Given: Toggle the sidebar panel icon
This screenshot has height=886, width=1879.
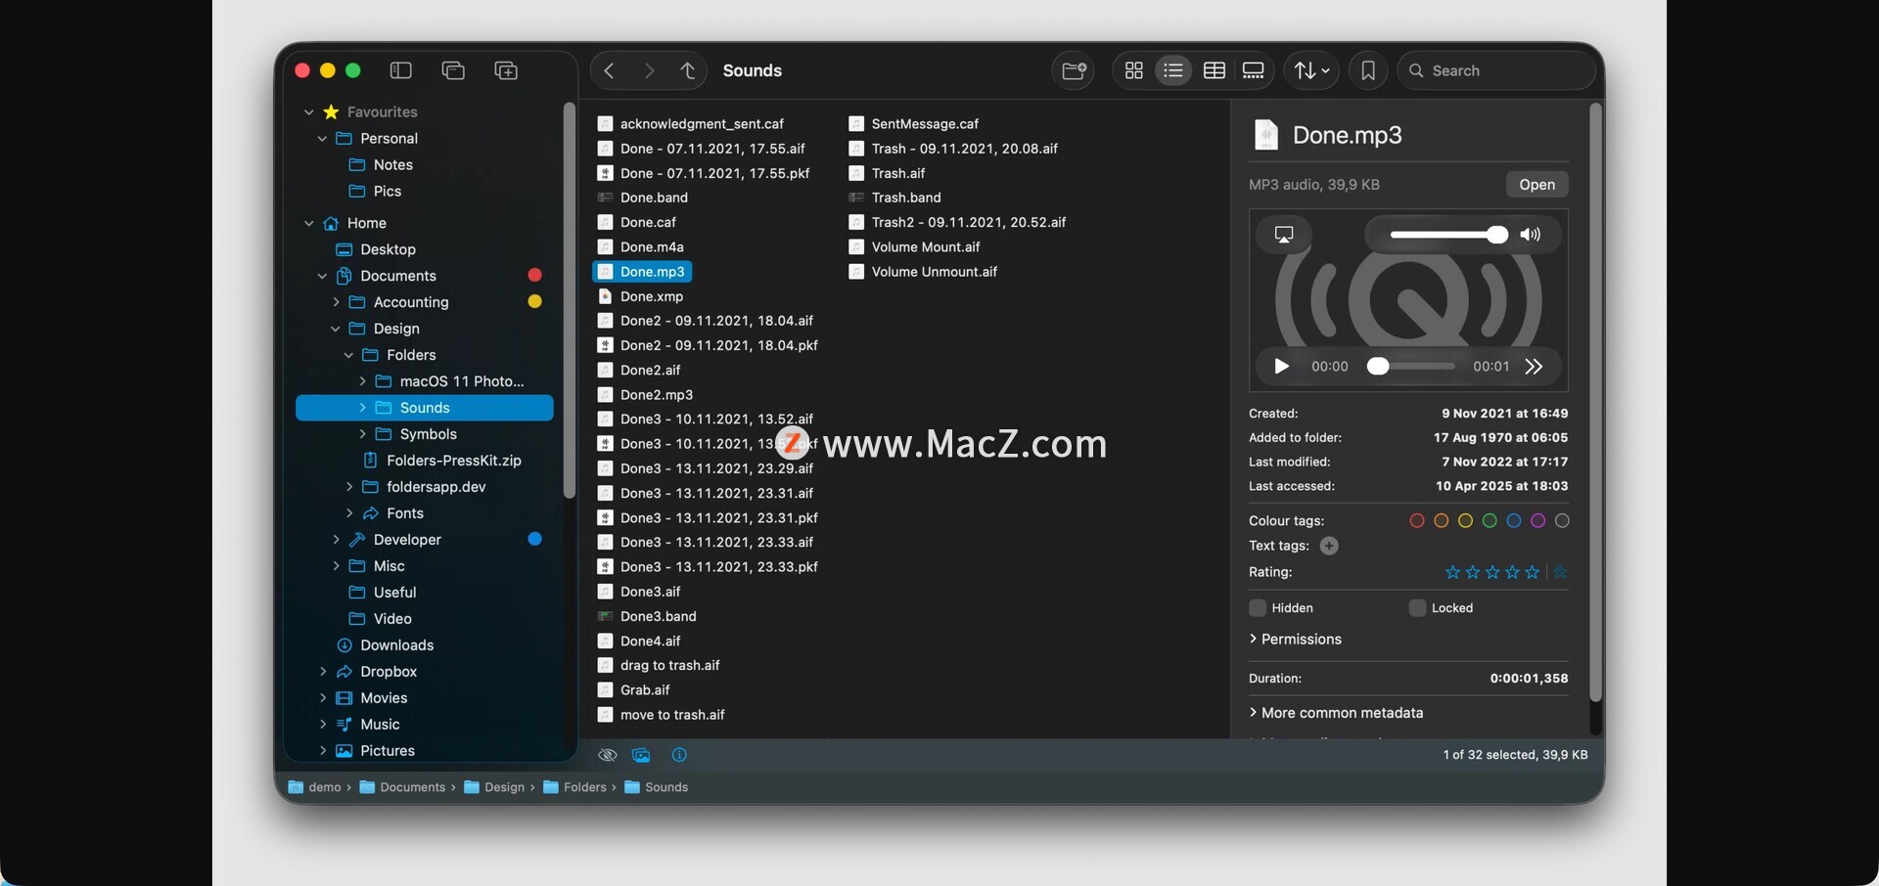Looking at the screenshot, I should pos(400,70).
